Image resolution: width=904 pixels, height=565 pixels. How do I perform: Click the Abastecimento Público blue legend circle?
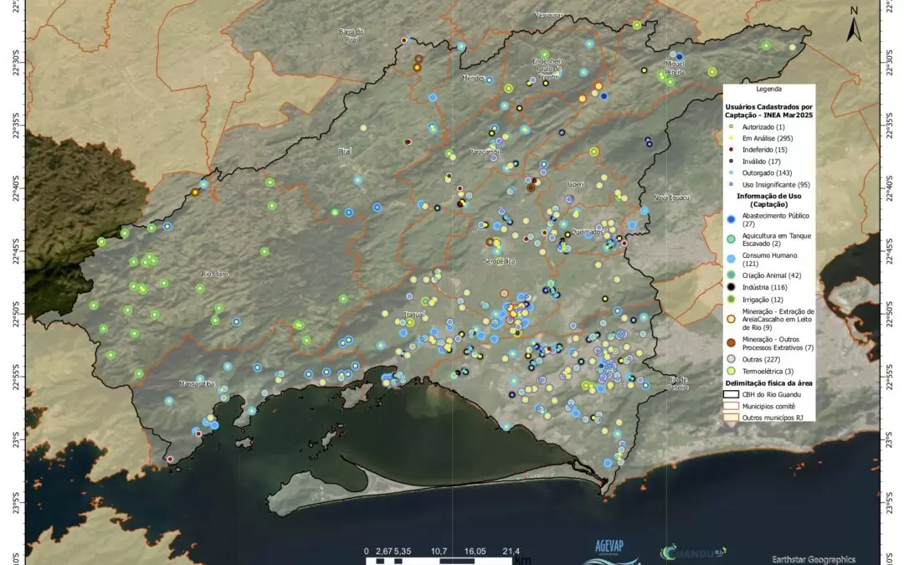click(x=731, y=220)
